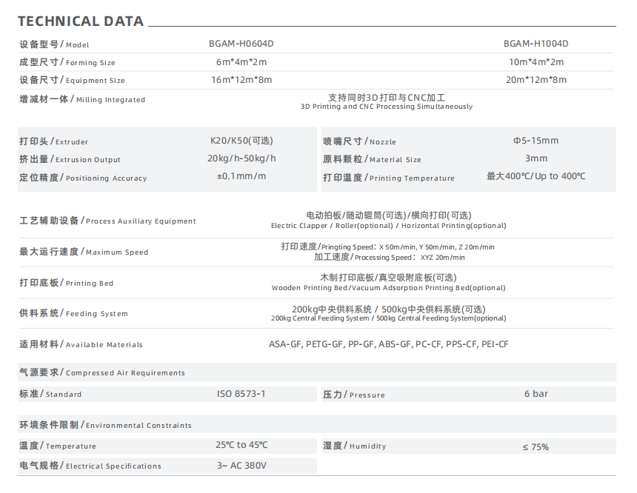This screenshot has height=493, width=637.
Task: Click the TECHNICAL DATA heading
Action: [81, 21]
